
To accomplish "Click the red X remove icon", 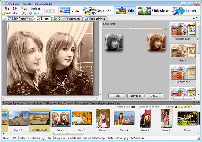I will 24,13.
